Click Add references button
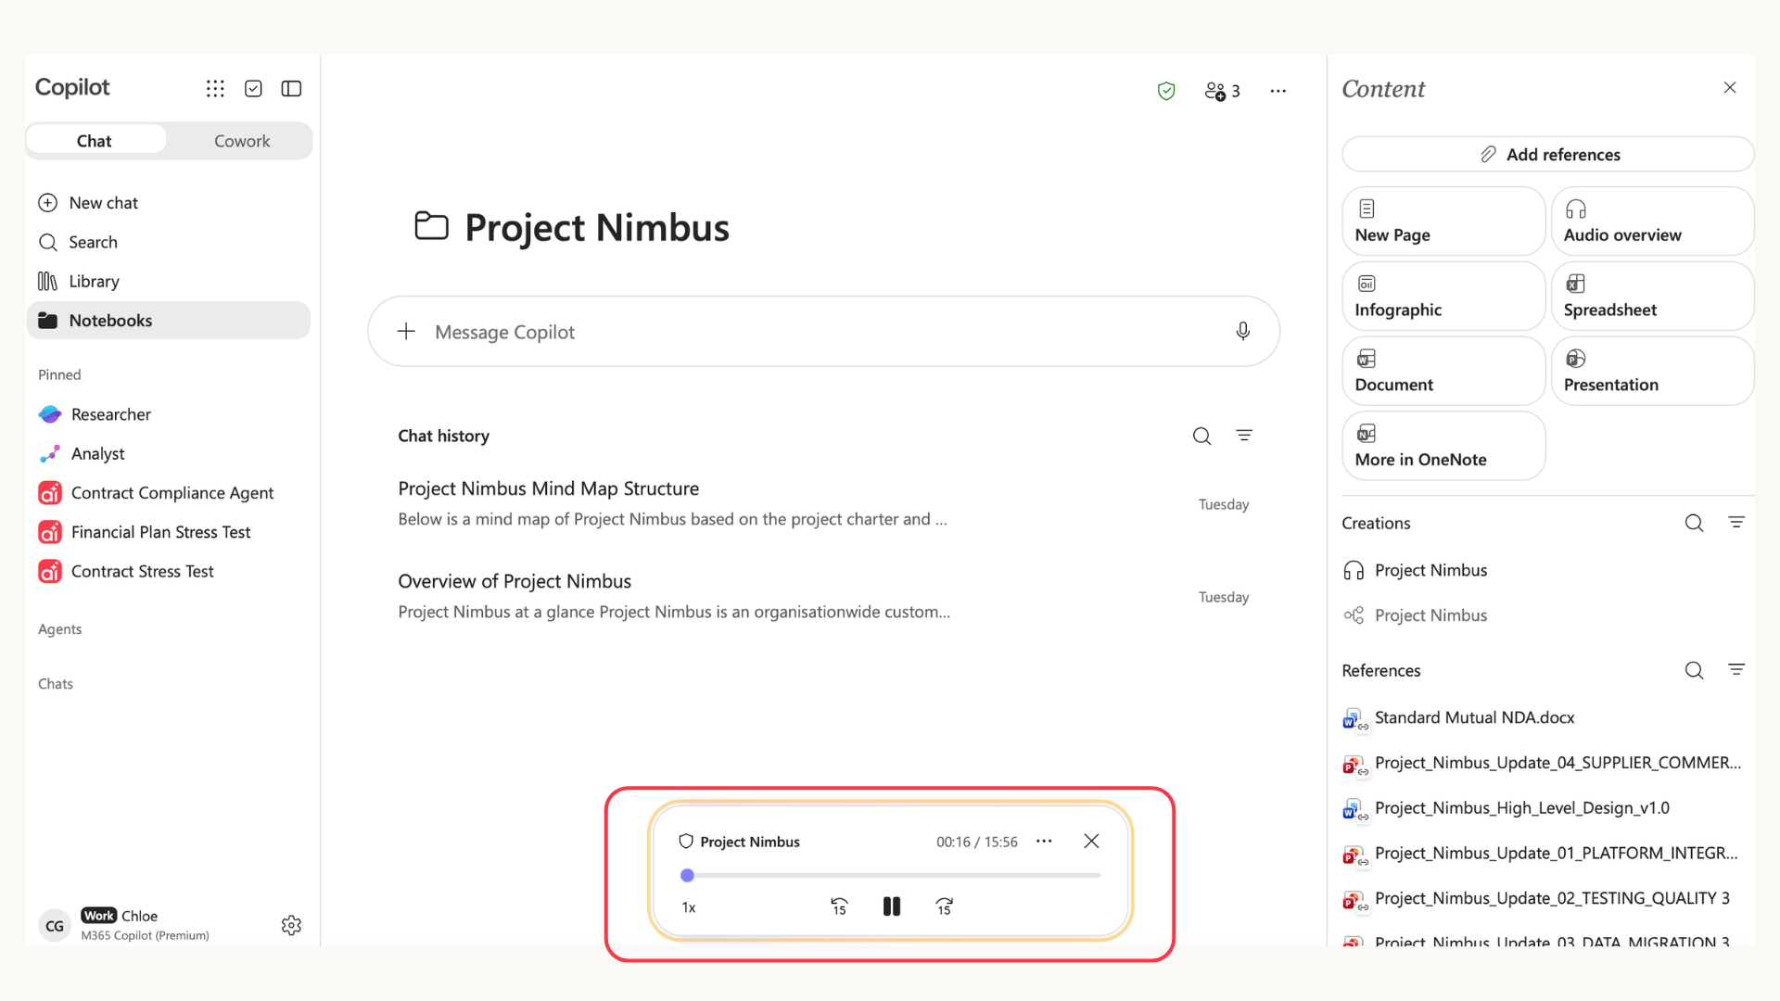 (1547, 154)
